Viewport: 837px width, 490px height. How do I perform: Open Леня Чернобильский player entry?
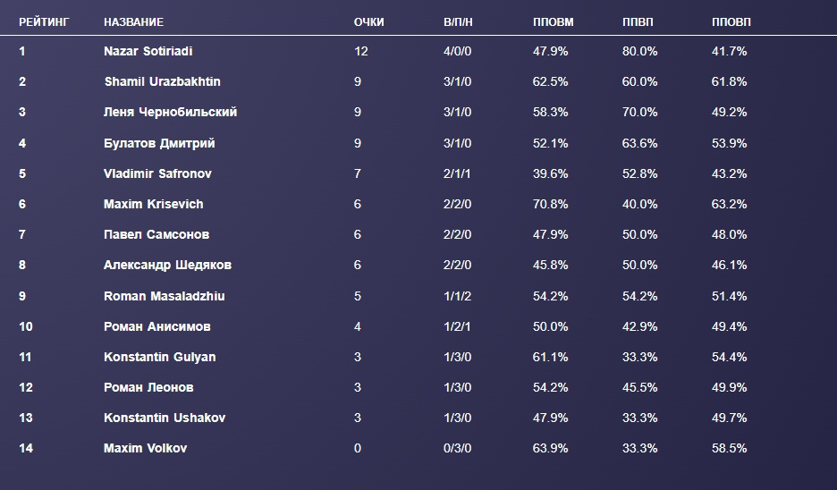(x=170, y=112)
